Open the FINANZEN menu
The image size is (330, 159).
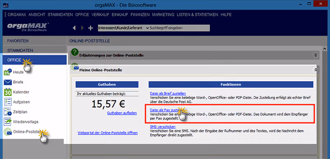point(140,15)
